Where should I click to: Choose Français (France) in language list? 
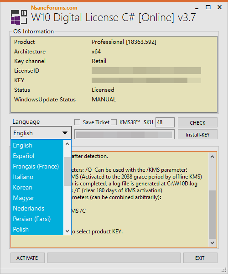point(37,166)
